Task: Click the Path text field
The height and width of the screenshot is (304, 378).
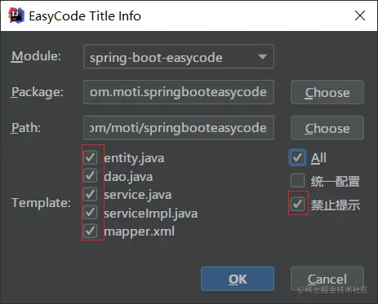Action: [179, 128]
